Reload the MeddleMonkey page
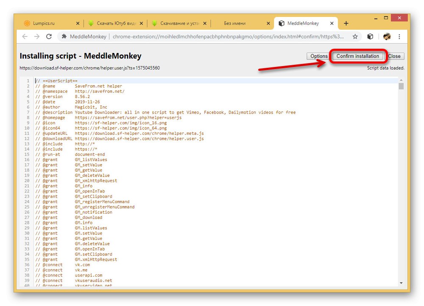 (x=49, y=36)
